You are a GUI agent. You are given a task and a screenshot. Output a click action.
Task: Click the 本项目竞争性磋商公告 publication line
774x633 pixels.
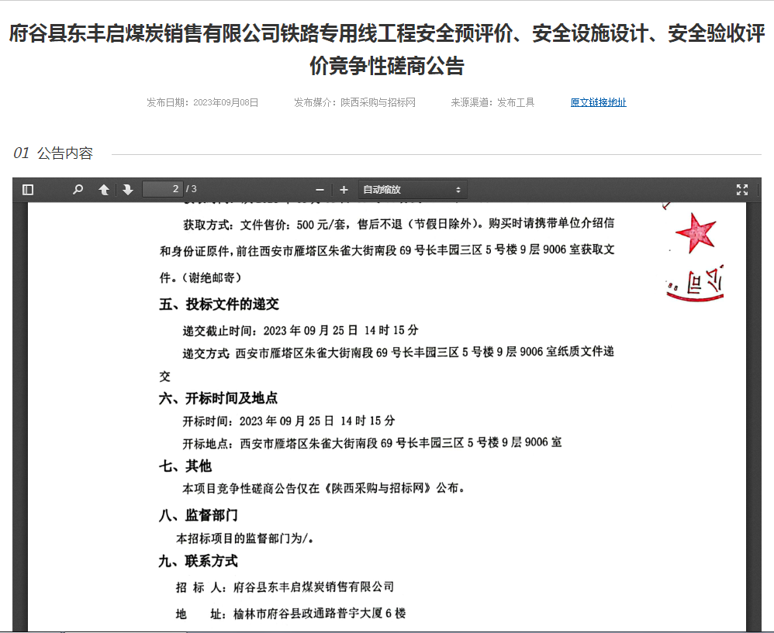[324, 489]
